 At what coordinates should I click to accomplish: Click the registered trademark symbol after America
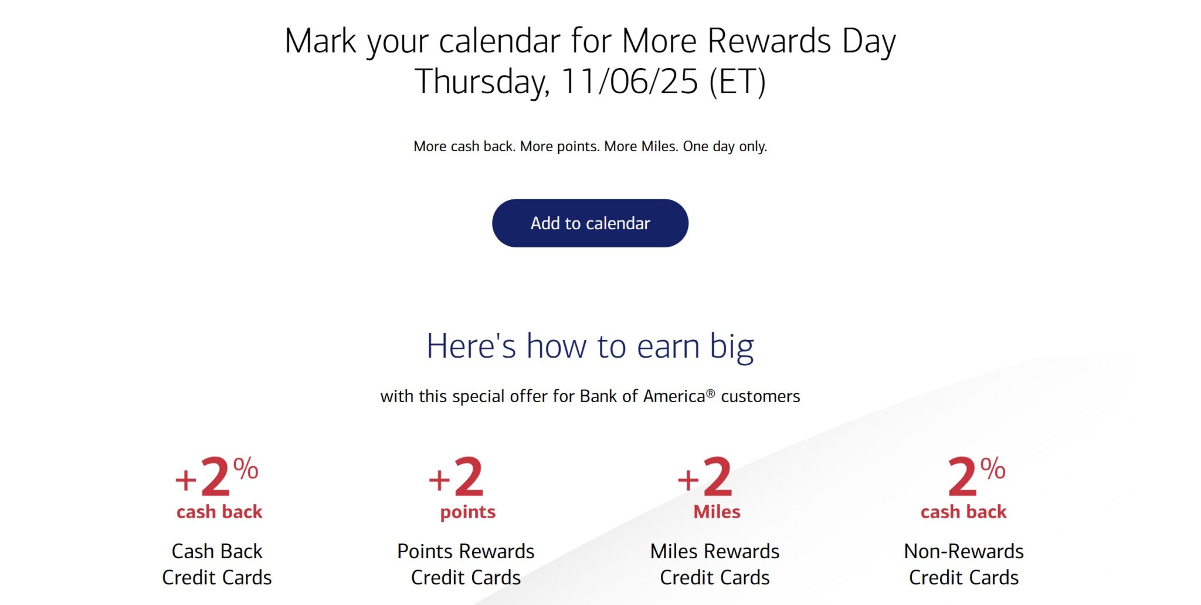pyautogui.click(x=711, y=393)
